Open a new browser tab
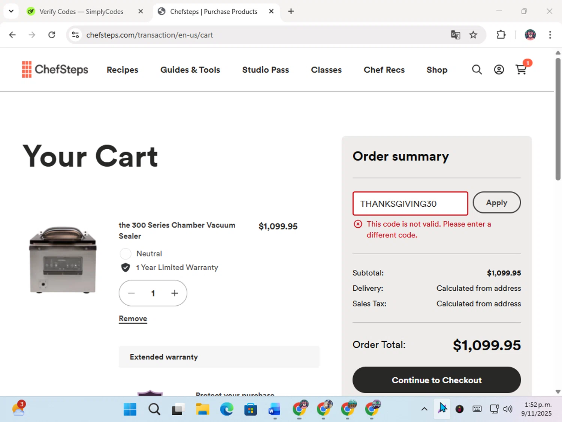This screenshot has height=422, width=562. coord(291,11)
